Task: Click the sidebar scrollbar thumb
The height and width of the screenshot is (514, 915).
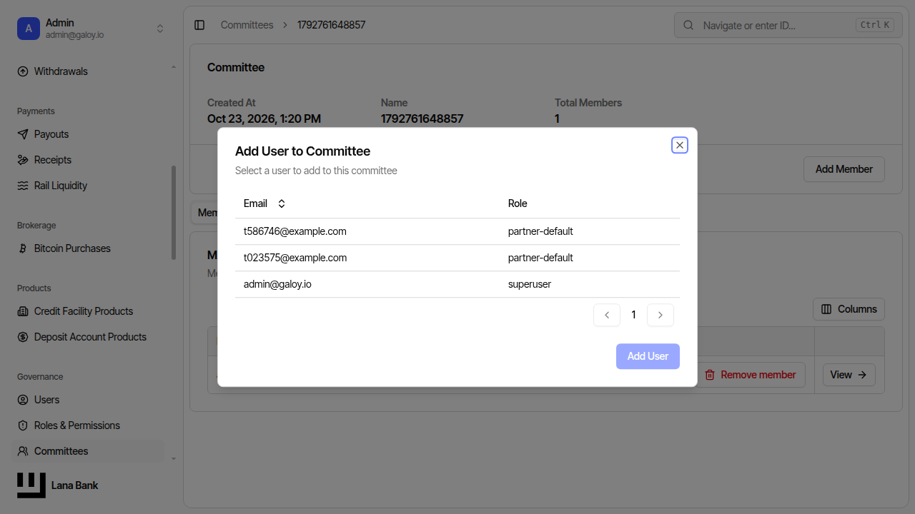Action: [174, 213]
